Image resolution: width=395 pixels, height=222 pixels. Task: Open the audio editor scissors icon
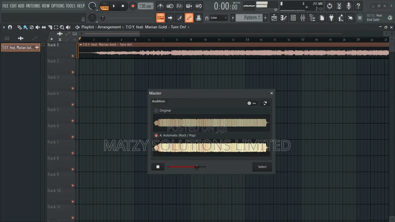tap(339, 6)
